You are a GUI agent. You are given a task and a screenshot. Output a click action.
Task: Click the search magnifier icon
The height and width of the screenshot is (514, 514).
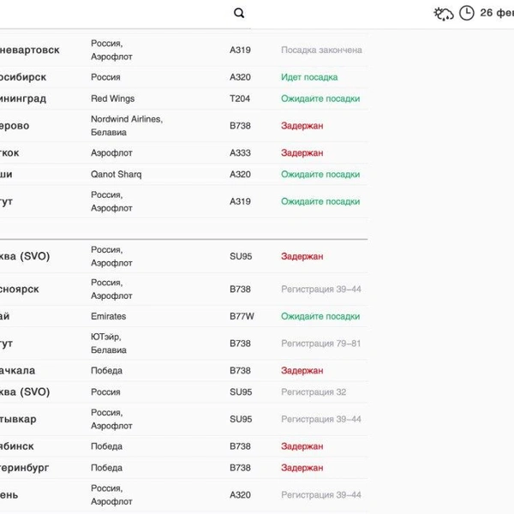coord(239,13)
